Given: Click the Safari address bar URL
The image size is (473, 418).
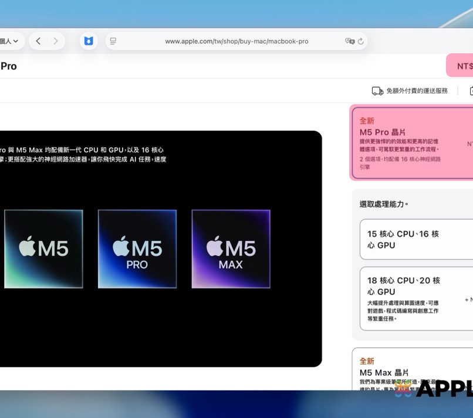Looking at the screenshot, I should (x=237, y=41).
